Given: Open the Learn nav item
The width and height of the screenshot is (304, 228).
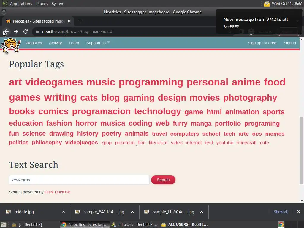Looking at the screenshot, I should pyautogui.click(x=74, y=43).
